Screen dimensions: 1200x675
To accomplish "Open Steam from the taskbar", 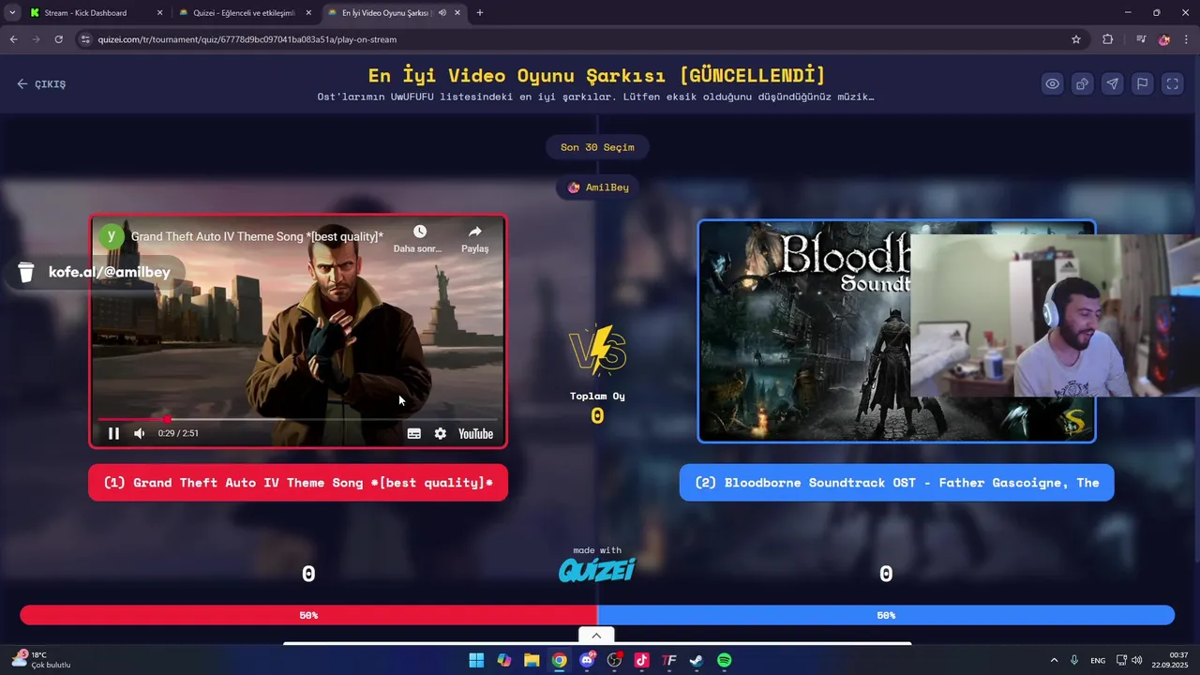I will click(x=697, y=660).
